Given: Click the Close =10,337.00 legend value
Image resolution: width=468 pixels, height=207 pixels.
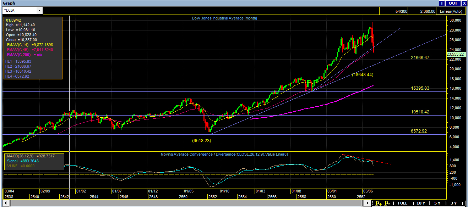Looking at the screenshot, I should pyautogui.click(x=21, y=40).
